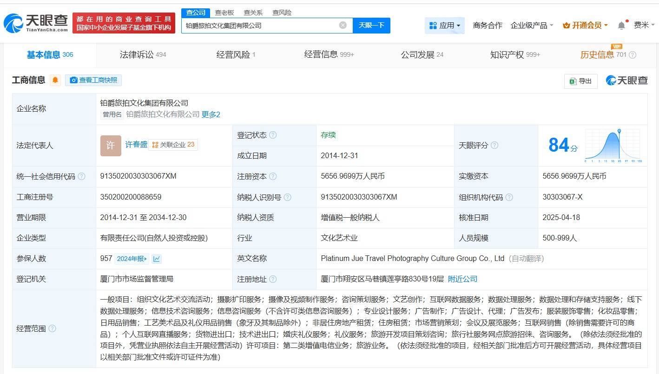Click inside the company name search field
659x374 pixels.
coord(260,26)
